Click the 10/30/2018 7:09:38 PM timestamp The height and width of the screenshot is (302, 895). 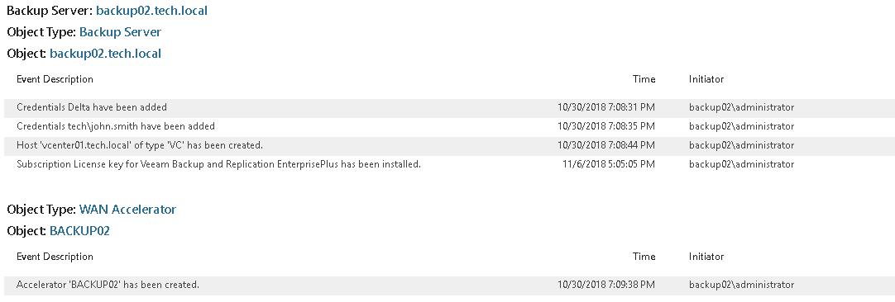[x=606, y=285]
